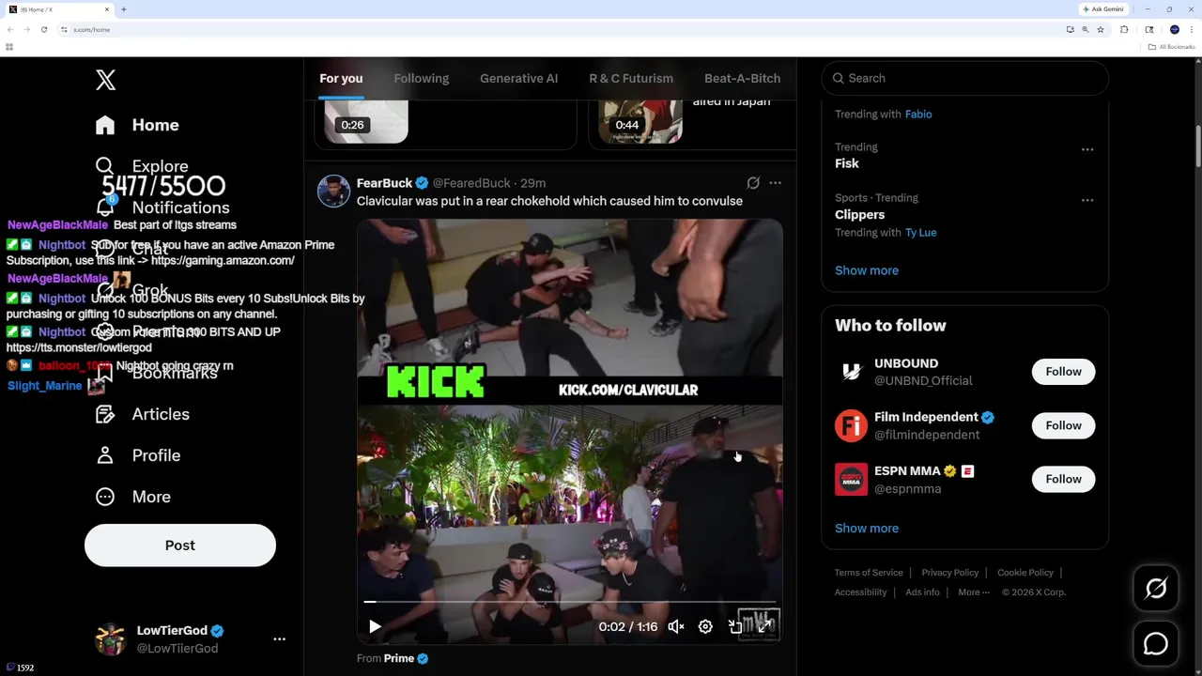Click the Search input field

(x=965, y=78)
